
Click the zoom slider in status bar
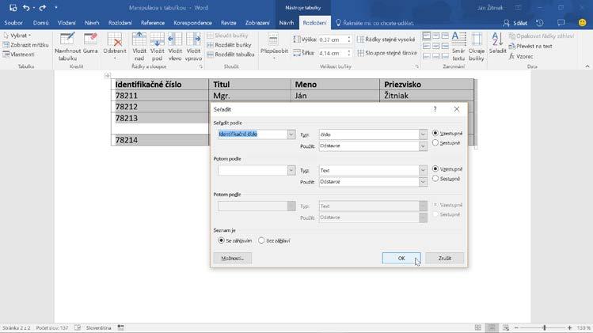tap(544, 327)
